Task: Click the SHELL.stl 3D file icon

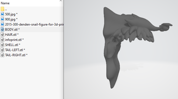Action: tap(2, 45)
